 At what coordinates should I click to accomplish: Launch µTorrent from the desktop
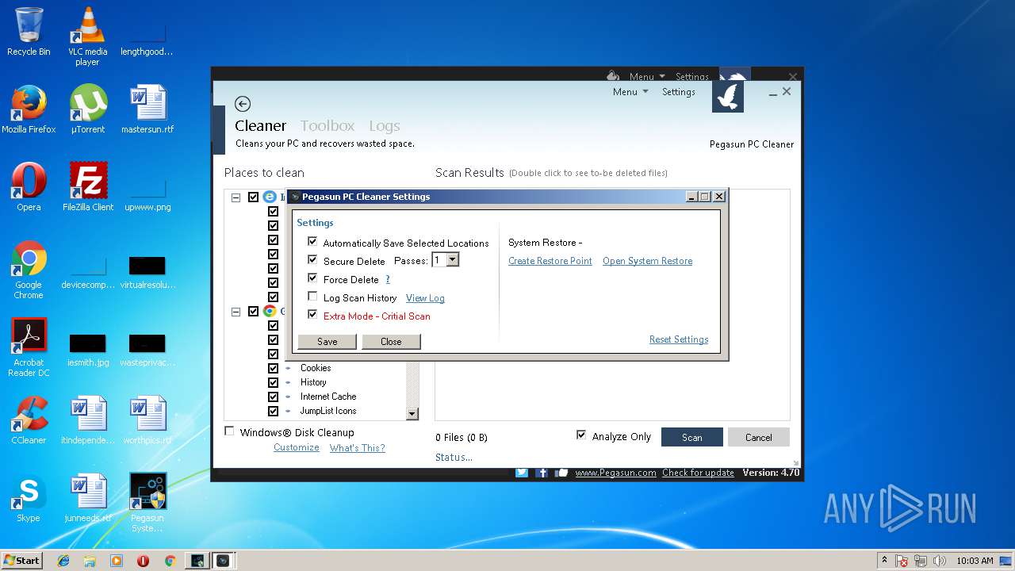88,109
